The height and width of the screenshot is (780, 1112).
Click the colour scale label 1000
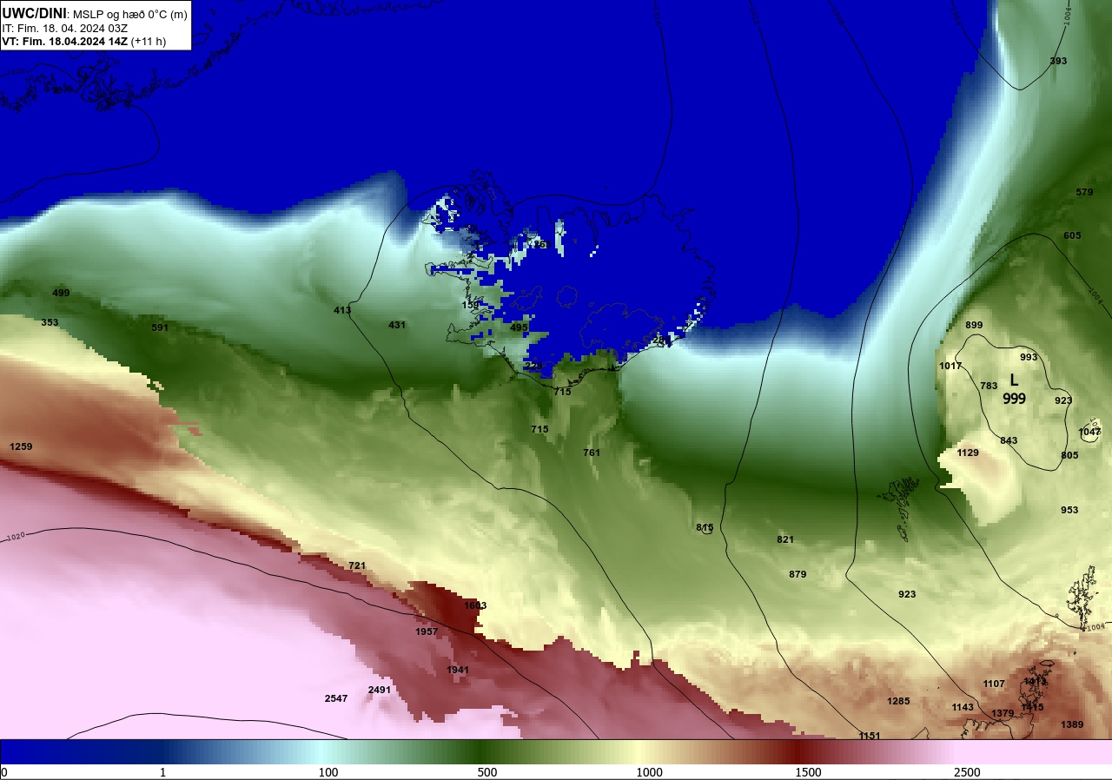[x=649, y=772]
